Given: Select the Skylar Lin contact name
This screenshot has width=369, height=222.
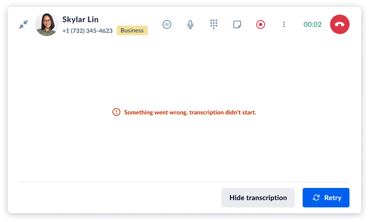Looking at the screenshot, I should coord(80,19).
